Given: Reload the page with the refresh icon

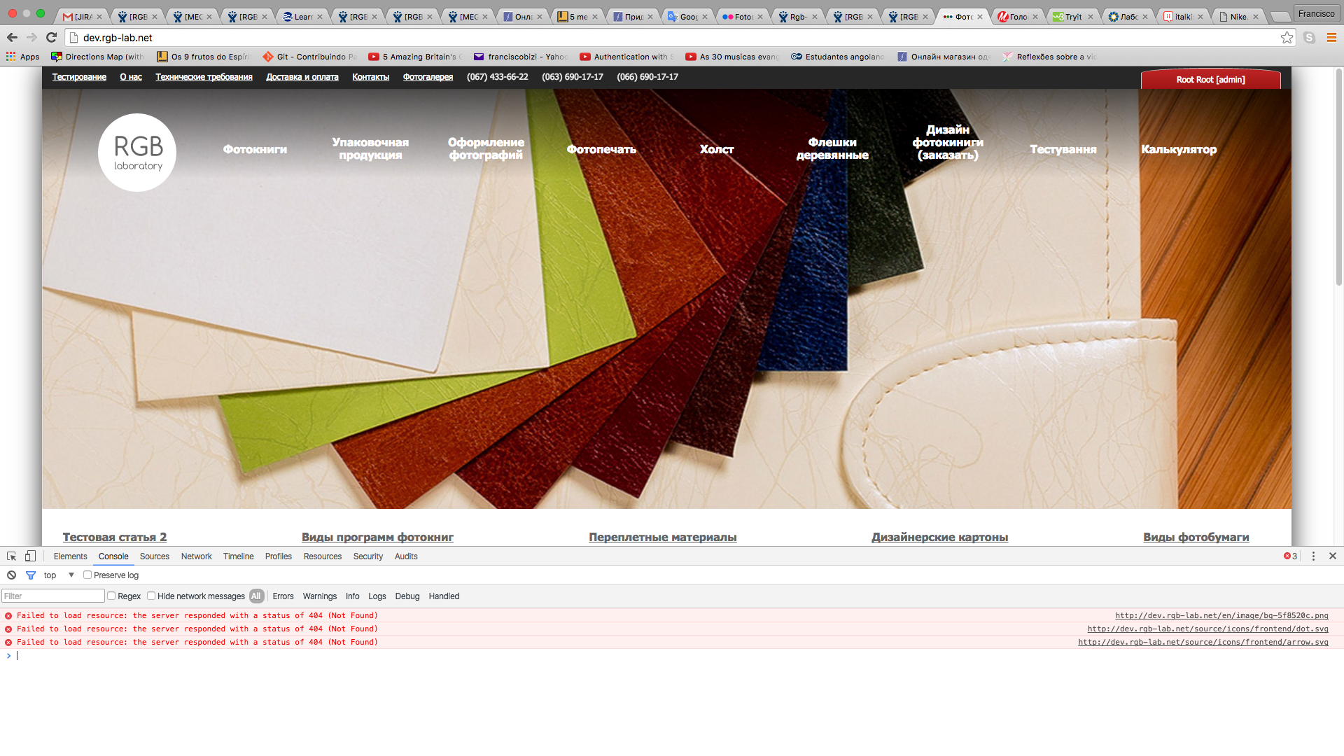Looking at the screenshot, I should coord(51,38).
